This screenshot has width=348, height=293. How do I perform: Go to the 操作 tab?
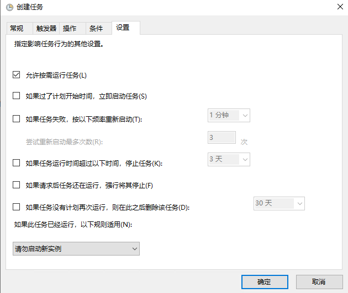pyautogui.click(x=72, y=28)
